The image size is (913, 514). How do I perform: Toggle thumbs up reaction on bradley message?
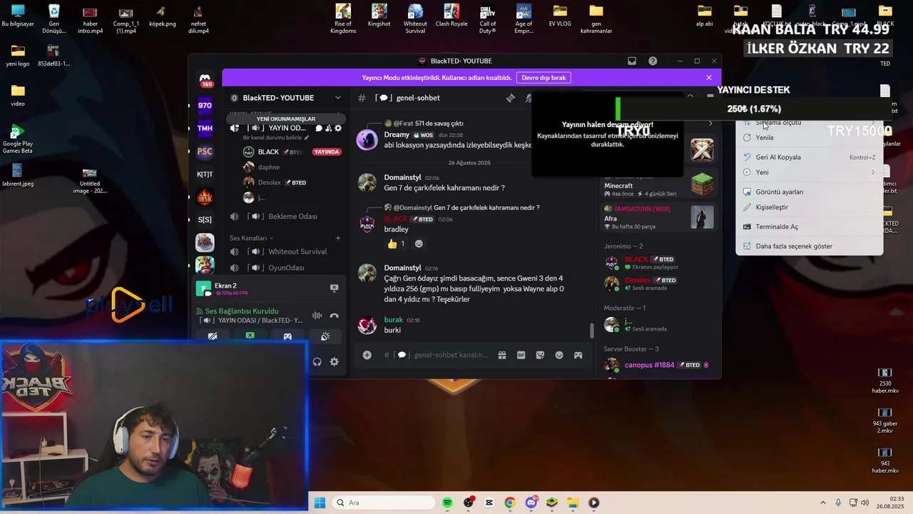point(397,244)
